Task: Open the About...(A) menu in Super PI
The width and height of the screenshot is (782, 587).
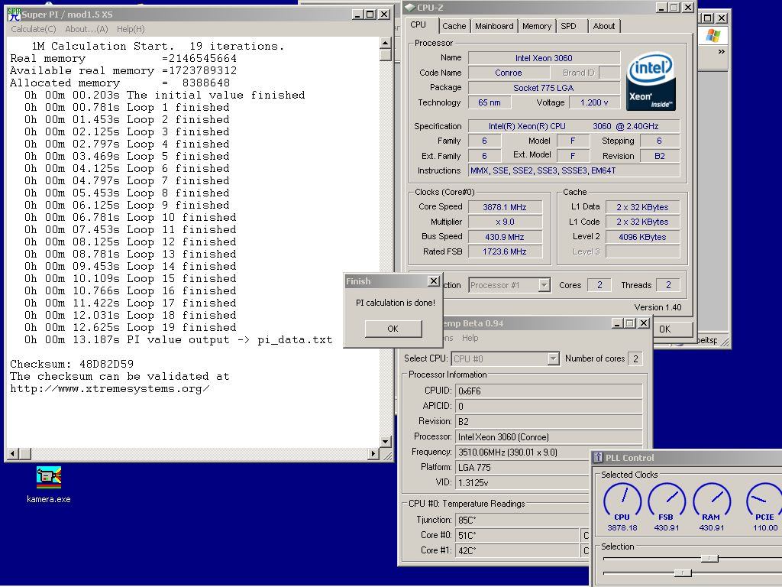Action: (x=87, y=29)
